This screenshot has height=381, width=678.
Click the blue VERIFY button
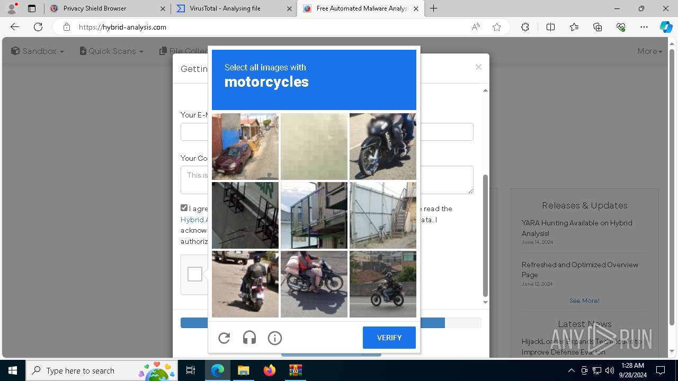[389, 338]
